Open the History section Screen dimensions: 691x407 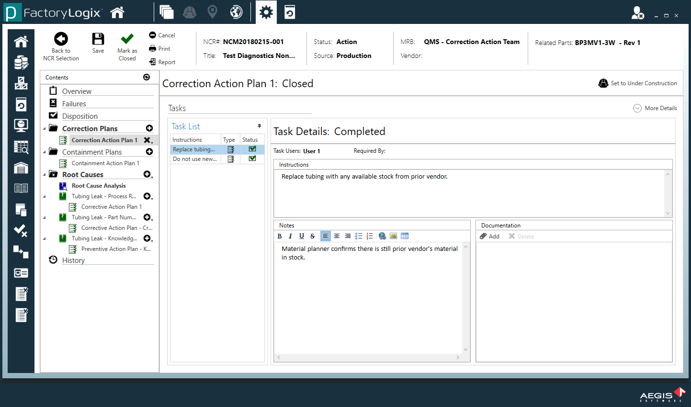73,260
